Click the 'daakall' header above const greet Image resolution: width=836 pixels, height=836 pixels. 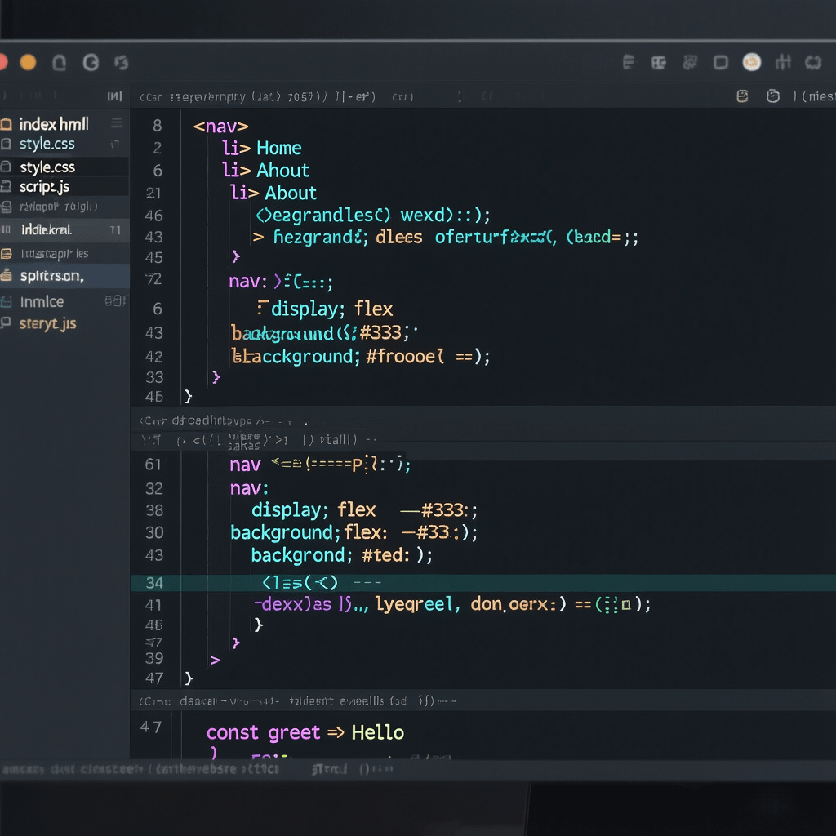coord(483,700)
